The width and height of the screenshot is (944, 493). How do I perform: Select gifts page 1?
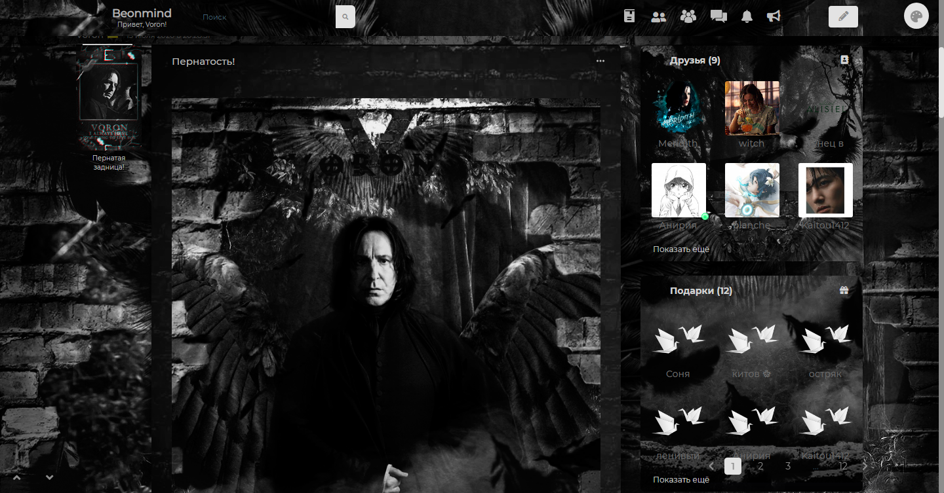click(733, 466)
